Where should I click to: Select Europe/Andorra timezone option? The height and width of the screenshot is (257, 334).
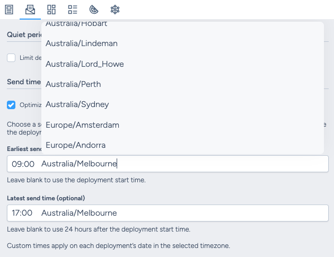coord(182,145)
